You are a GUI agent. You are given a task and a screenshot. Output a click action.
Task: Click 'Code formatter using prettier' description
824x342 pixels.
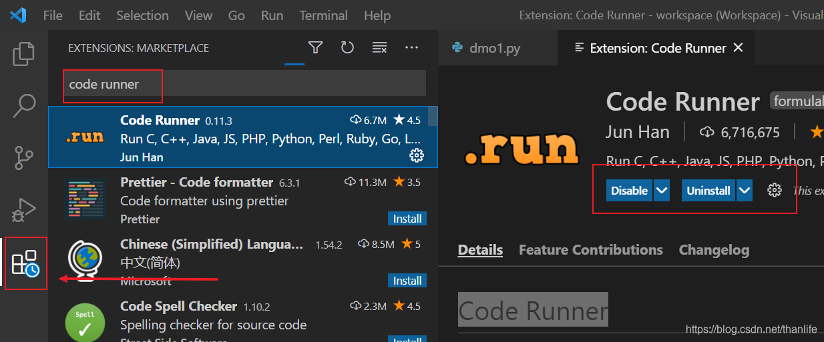point(204,201)
